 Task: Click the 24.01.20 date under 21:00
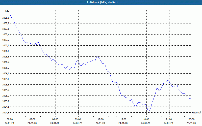tap(168, 123)
